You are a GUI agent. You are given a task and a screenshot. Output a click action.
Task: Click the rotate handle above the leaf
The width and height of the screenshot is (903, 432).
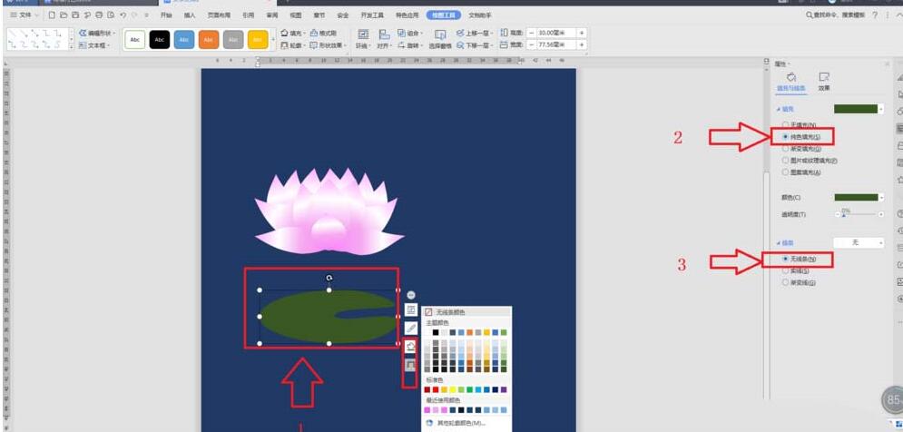[329, 278]
